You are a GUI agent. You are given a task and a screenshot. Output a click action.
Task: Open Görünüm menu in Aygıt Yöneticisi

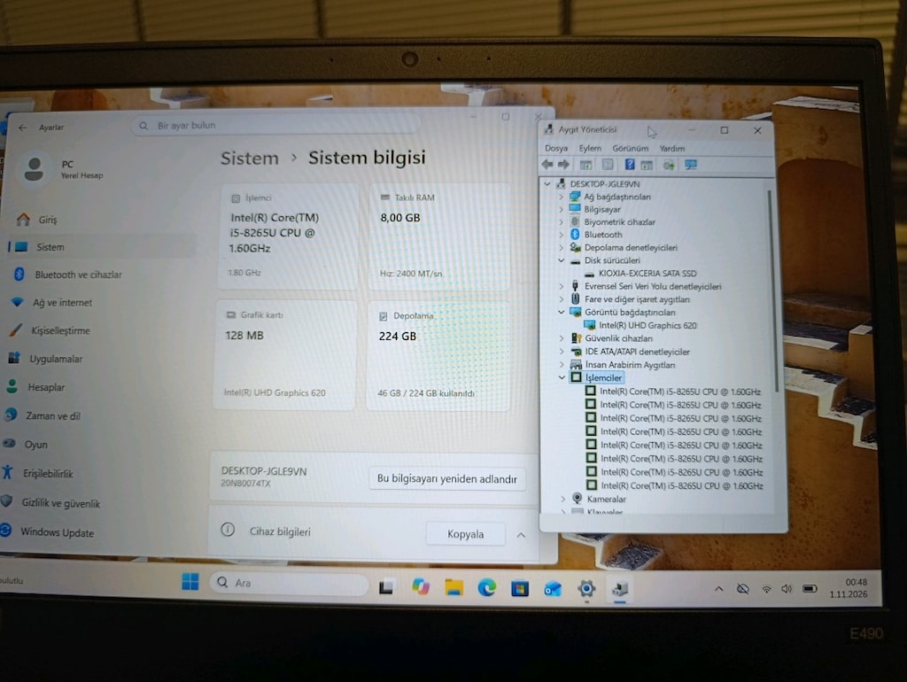630,149
